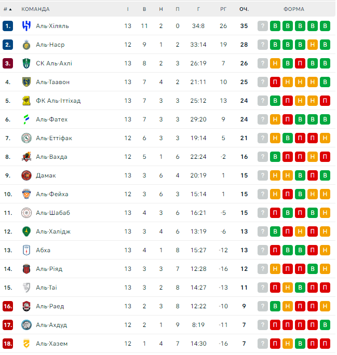Open the Аль-Хазем team badge
337x355 pixels.
[26, 344]
